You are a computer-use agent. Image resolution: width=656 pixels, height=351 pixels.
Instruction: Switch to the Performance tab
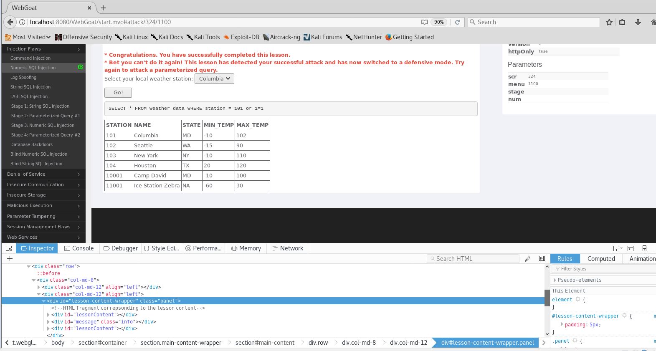pos(203,248)
